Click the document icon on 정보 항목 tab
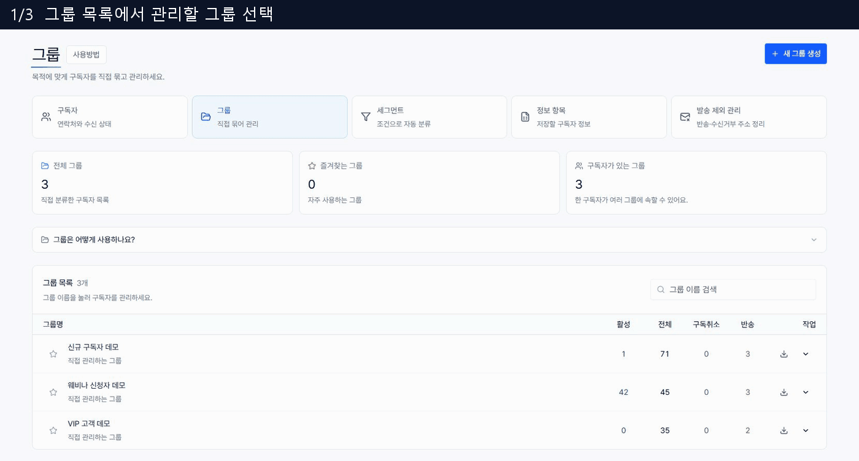Viewport: 859px width, 461px height. point(525,117)
